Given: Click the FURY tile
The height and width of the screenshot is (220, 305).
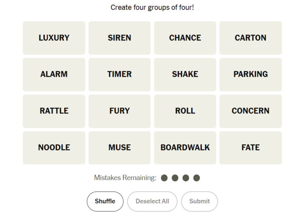Looking at the screenshot, I should tap(119, 111).
